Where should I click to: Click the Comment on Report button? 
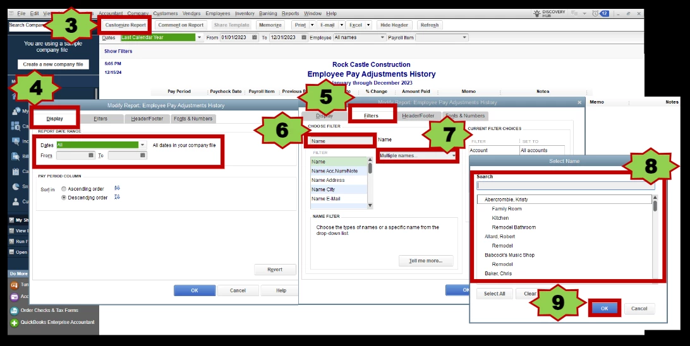181,25
